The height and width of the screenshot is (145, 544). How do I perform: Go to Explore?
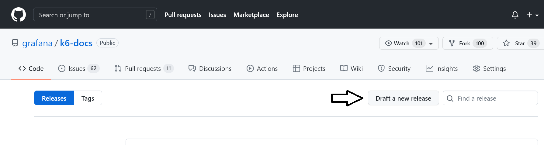point(287,15)
